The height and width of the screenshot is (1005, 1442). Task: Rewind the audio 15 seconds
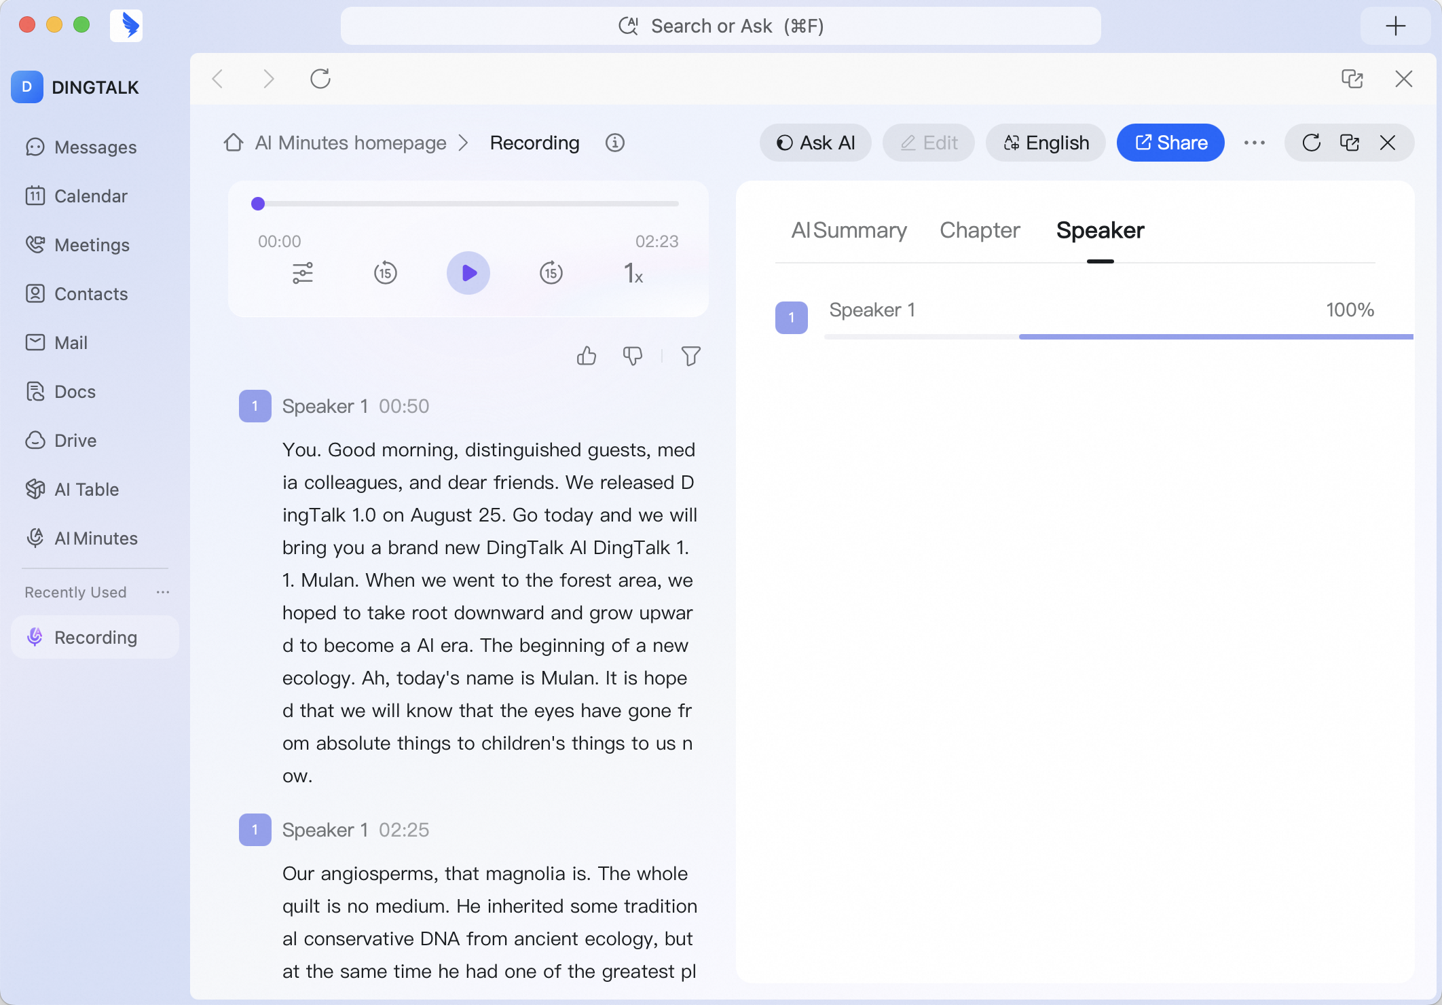pos(386,273)
